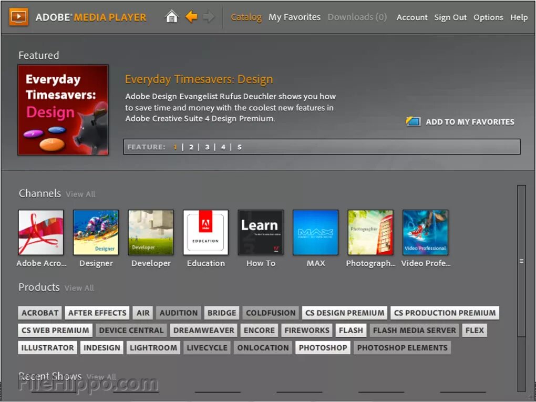Open the Everyday Timesavers Design featured image
536x402 pixels.
(63, 110)
